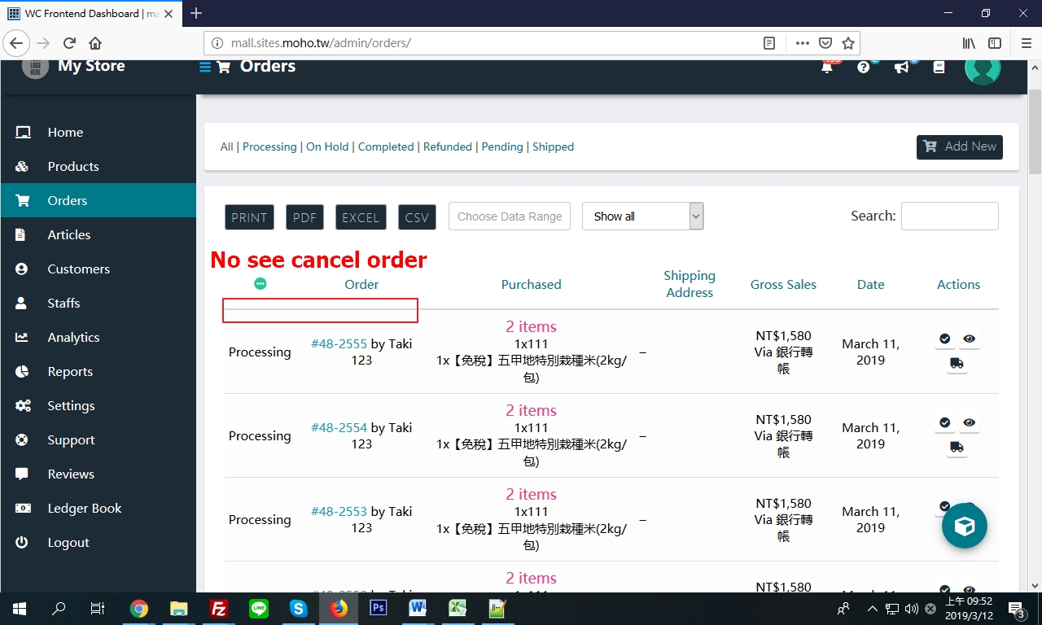This screenshot has width=1042, height=625.
Task: Click the Add New order button
Action: click(x=960, y=147)
